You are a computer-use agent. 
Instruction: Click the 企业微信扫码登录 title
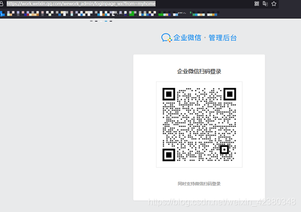(199, 72)
